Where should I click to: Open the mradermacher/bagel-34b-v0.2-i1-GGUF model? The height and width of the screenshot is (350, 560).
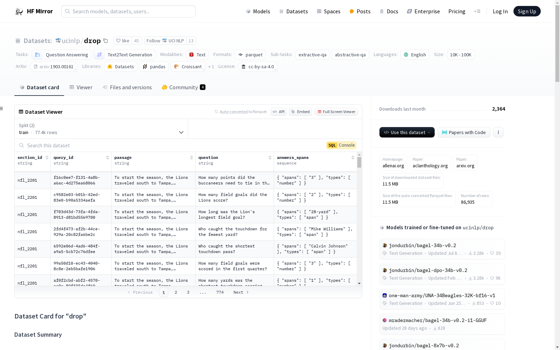pyautogui.click(x=442, y=324)
